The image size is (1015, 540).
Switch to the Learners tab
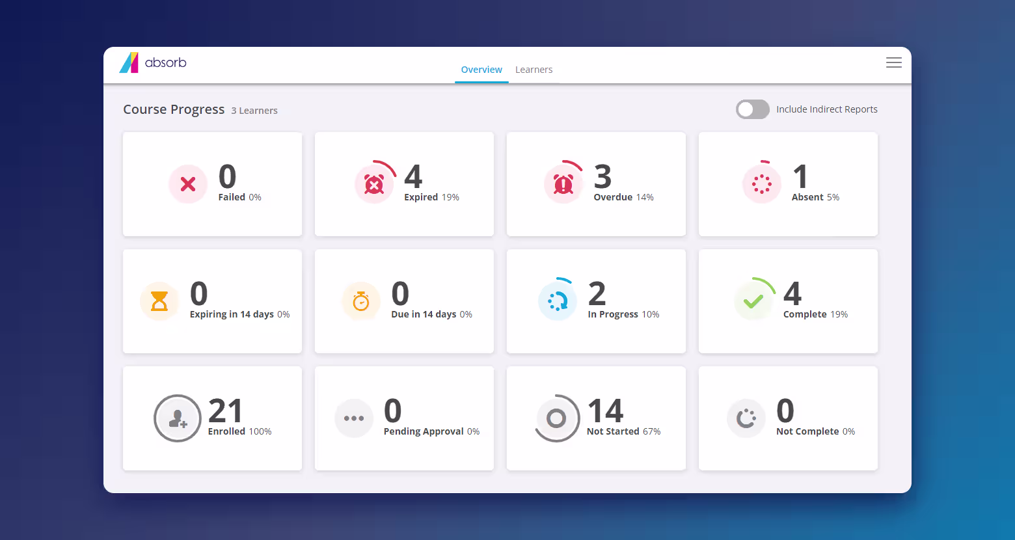click(534, 70)
